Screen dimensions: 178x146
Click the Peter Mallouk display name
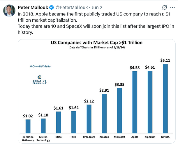[x=33, y=8]
